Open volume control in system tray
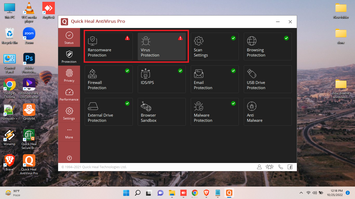355x199 pixels. (315, 193)
